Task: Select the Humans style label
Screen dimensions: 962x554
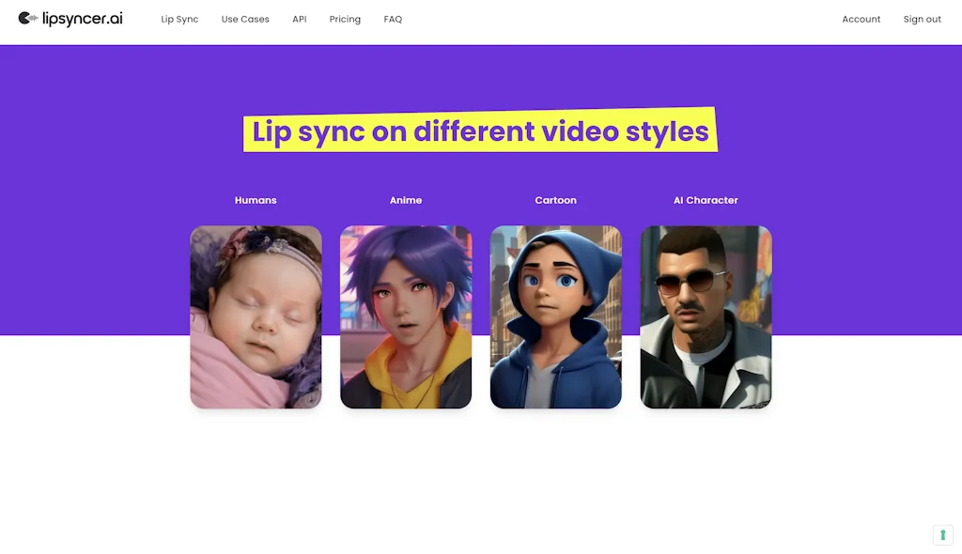Action: pyautogui.click(x=256, y=200)
